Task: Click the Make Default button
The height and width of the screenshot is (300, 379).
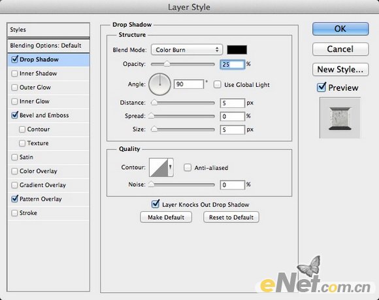Action: pyautogui.click(x=166, y=217)
